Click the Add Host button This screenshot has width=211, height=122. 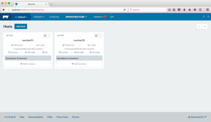pos(21,26)
